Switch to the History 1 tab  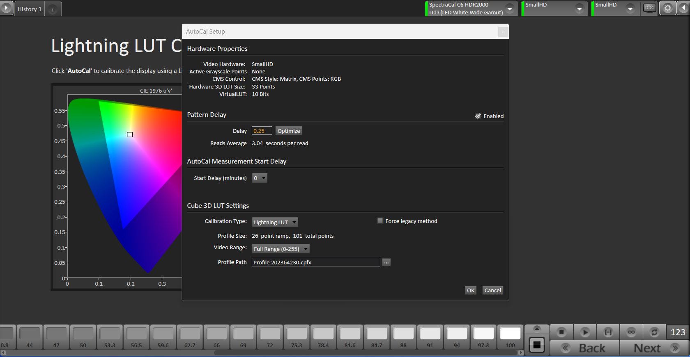click(30, 9)
